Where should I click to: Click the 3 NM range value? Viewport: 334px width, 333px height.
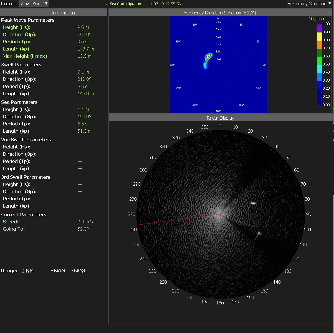pyautogui.click(x=27, y=271)
